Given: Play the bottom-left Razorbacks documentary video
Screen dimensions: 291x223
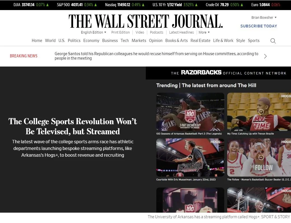Looking at the screenshot, I should click(190, 201).
